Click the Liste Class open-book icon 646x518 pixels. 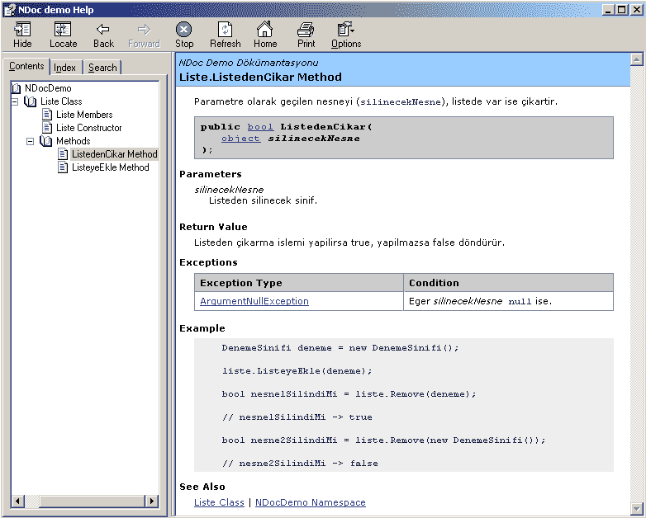(30, 101)
